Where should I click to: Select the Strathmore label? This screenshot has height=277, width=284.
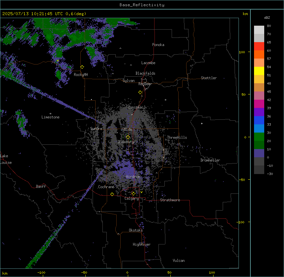click(170, 200)
